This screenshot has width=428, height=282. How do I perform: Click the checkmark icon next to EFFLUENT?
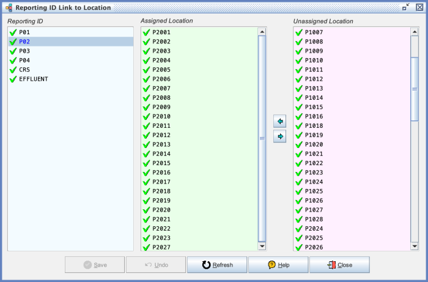coord(12,79)
